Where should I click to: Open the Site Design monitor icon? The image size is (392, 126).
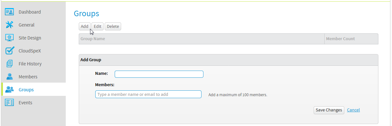click(10, 38)
